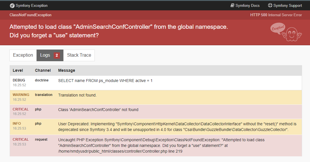
Task: Click the red badge showing 2 logs
Action: (x=57, y=56)
